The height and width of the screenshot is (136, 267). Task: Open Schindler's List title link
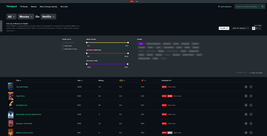22,105
